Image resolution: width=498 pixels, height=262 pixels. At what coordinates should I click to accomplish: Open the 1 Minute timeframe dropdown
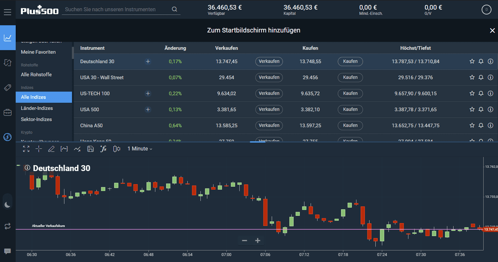(x=140, y=149)
